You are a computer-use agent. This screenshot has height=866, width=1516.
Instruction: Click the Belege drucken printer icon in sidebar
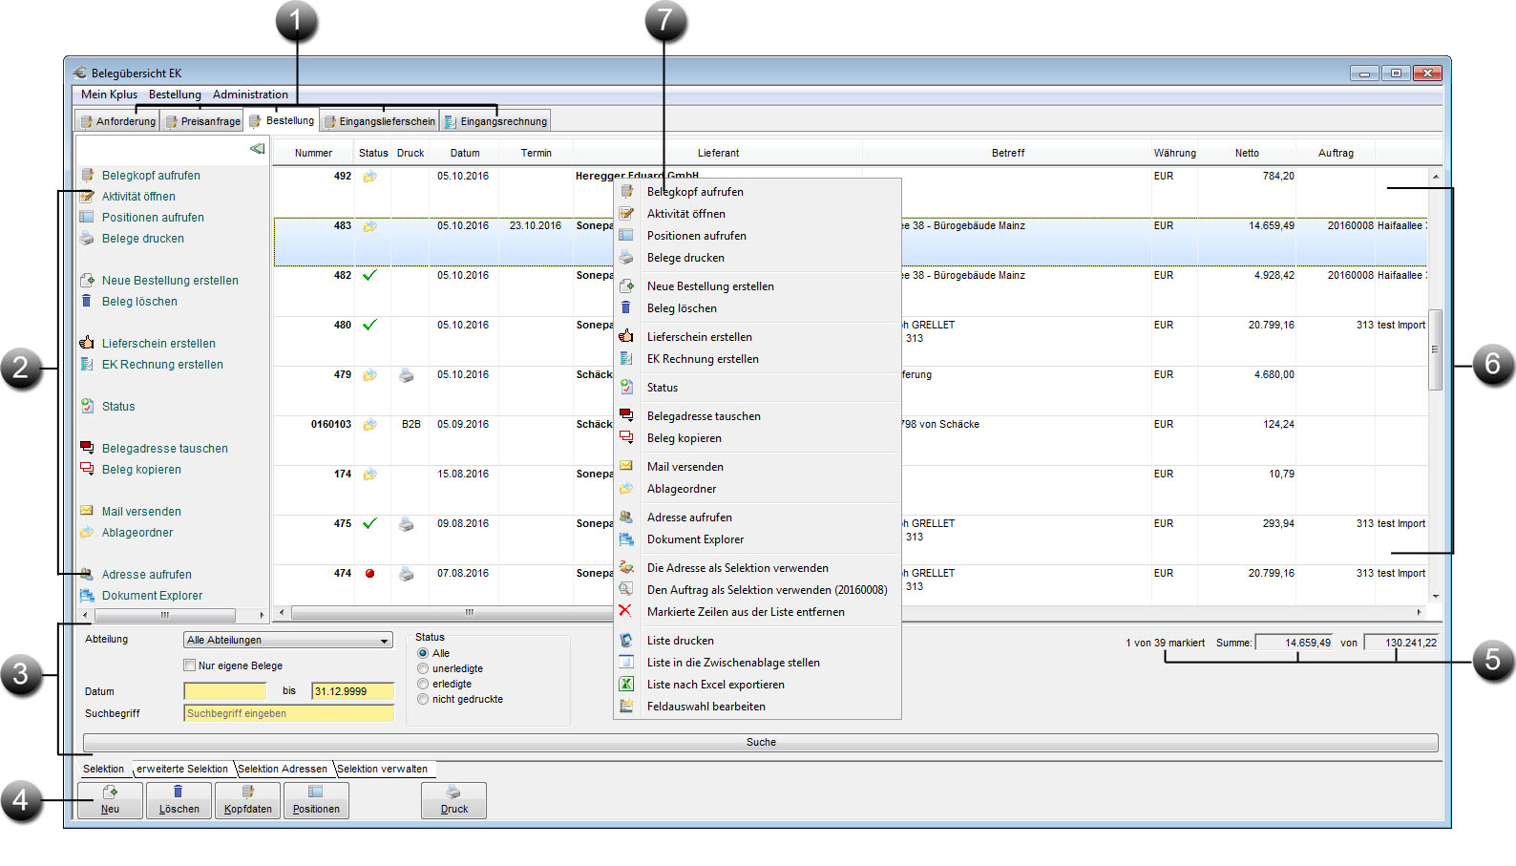[x=87, y=238]
